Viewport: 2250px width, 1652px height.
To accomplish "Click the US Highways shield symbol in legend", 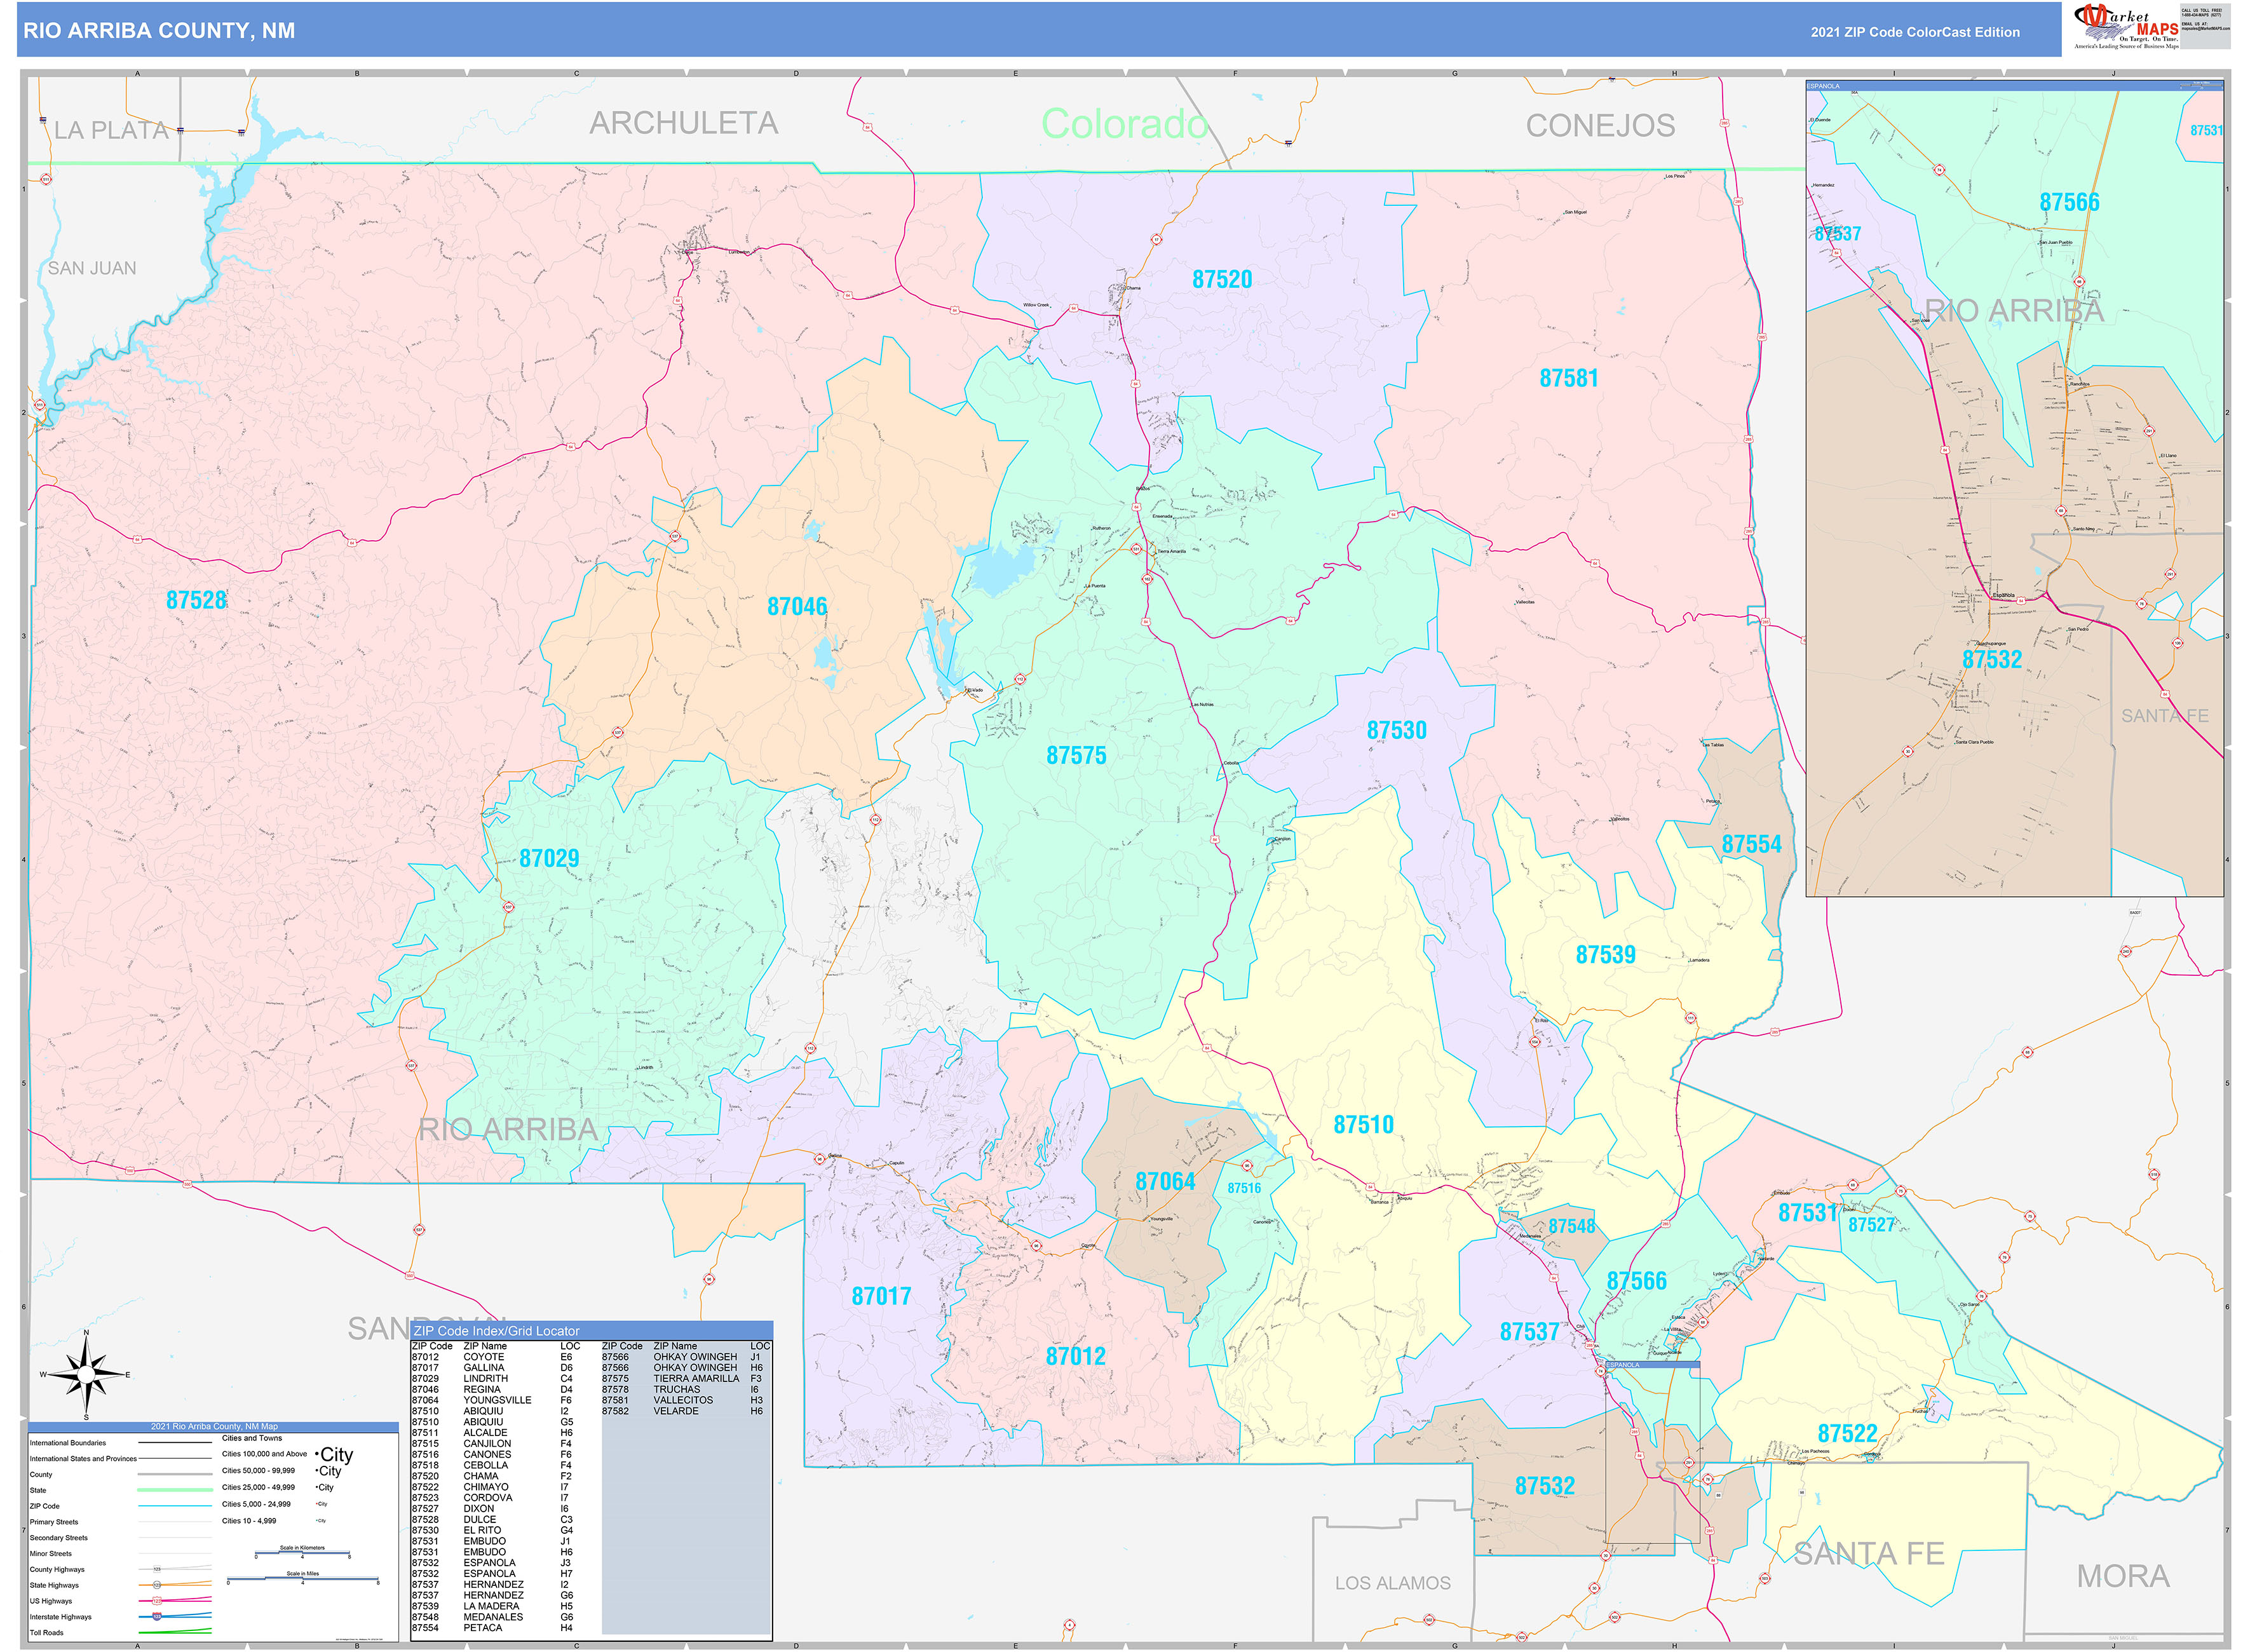I will [156, 1601].
